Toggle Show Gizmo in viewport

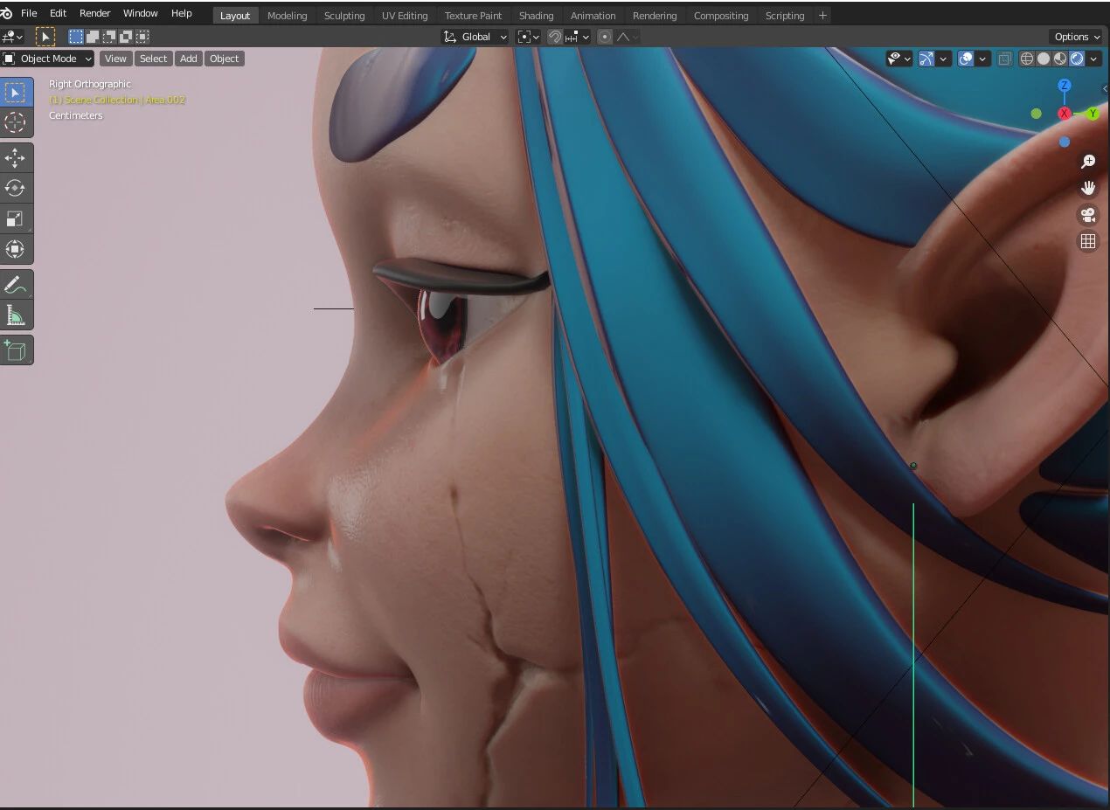926,59
